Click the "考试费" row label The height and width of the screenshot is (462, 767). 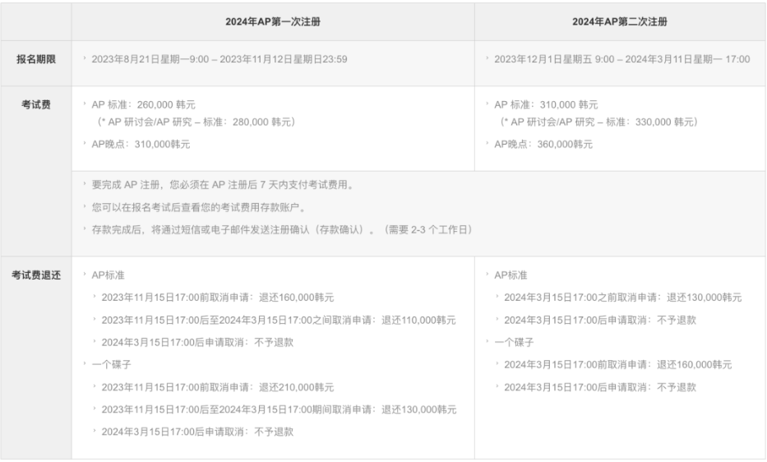click(35, 104)
